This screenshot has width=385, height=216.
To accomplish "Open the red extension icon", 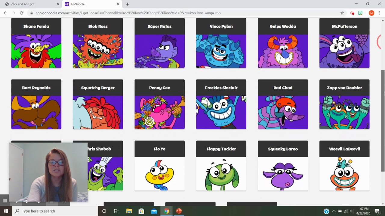I will click(352, 13).
